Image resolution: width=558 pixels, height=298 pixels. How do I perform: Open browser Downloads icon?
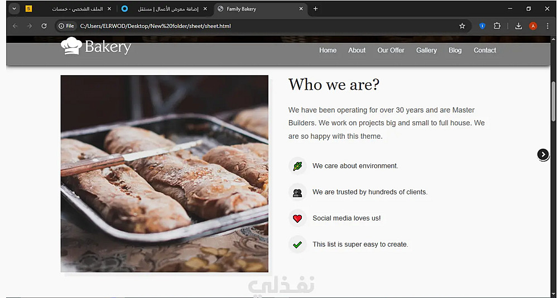click(x=518, y=26)
